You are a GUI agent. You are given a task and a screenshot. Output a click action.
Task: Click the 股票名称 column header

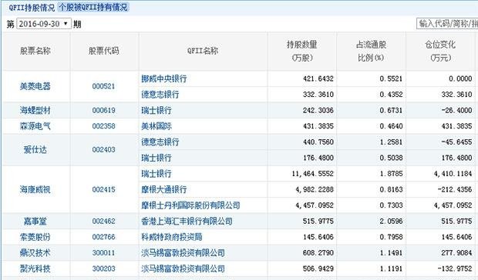[35, 51]
